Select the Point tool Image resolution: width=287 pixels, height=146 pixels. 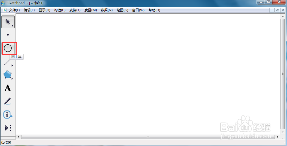coord(8,35)
